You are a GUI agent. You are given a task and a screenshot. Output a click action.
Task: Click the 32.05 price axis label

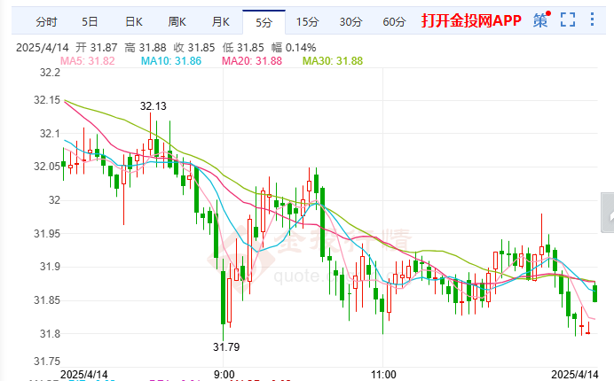coord(47,167)
